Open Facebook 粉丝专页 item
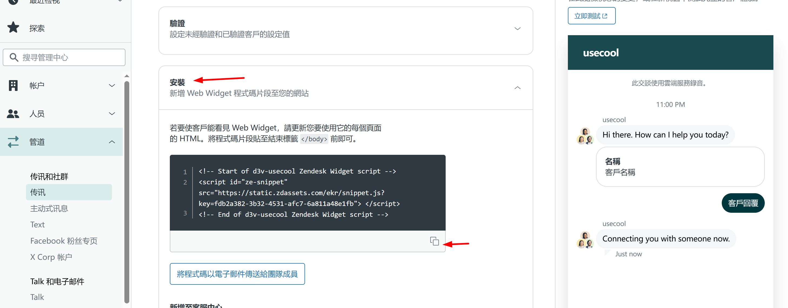Screen dimensions: 788x308 [x=64, y=241]
